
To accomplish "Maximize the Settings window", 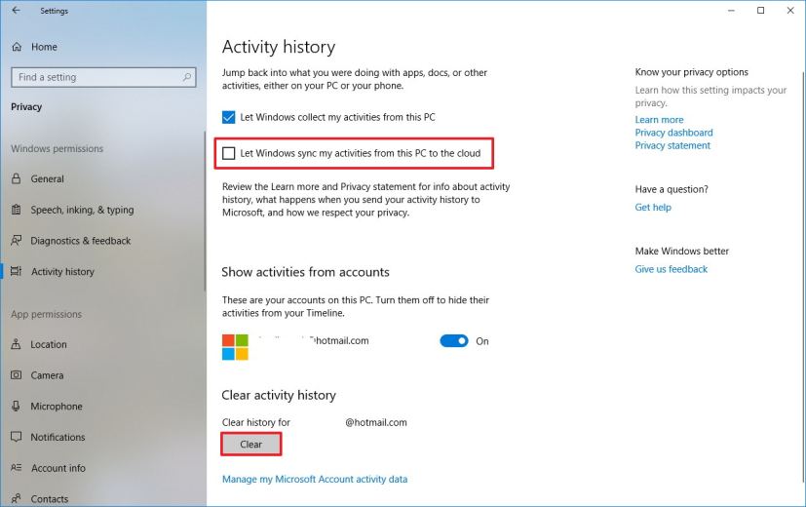I will click(x=761, y=11).
